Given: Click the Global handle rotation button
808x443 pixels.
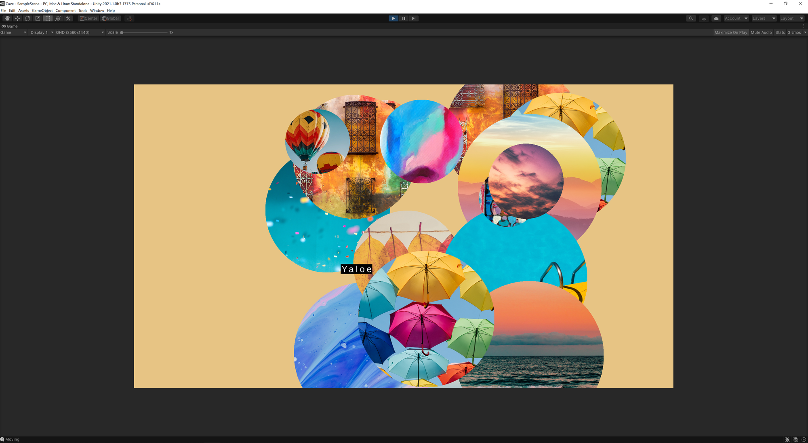Looking at the screenshot, I should coord(111,19).
